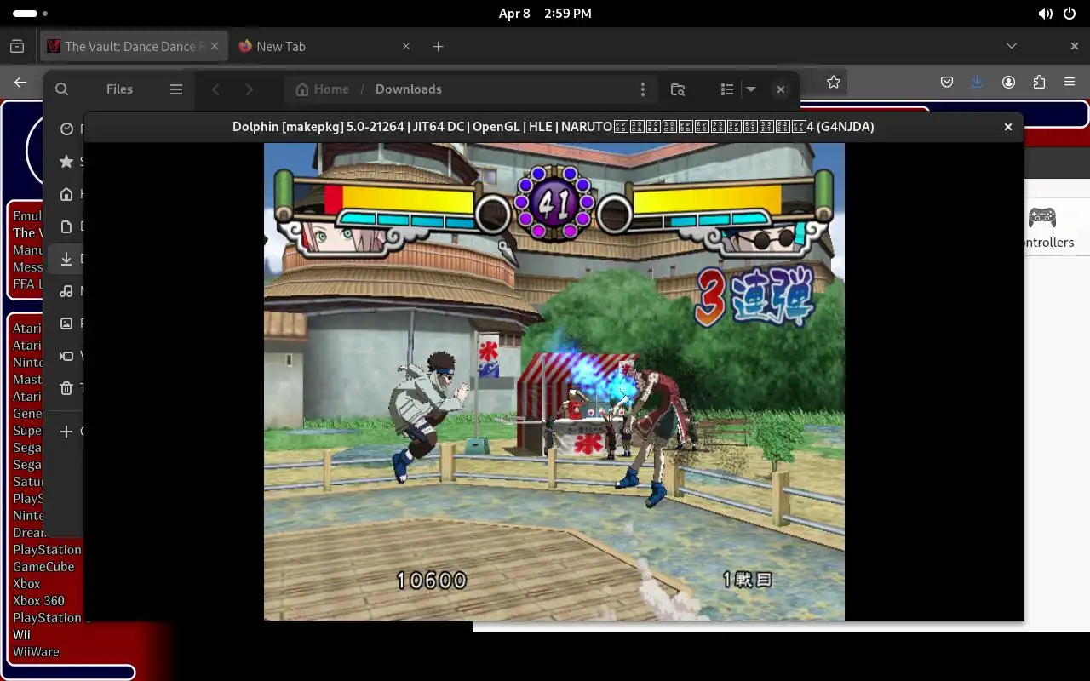This screenshot has width=1090, height=681.
Task: Close The Vault browser tab
Action: click(215, 47)
